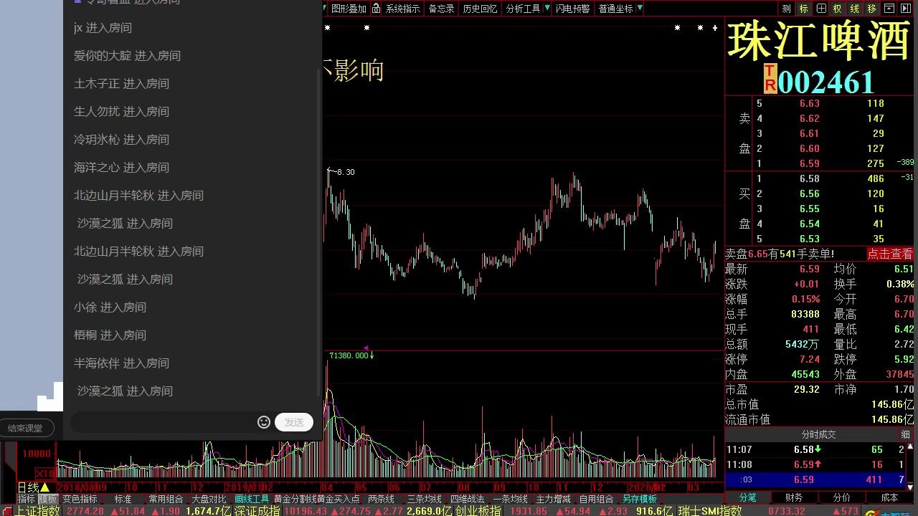Click the 测 toolbar icon
This screenshot has height=516, width=918.
pyautogui.click(x=786, y=9)
